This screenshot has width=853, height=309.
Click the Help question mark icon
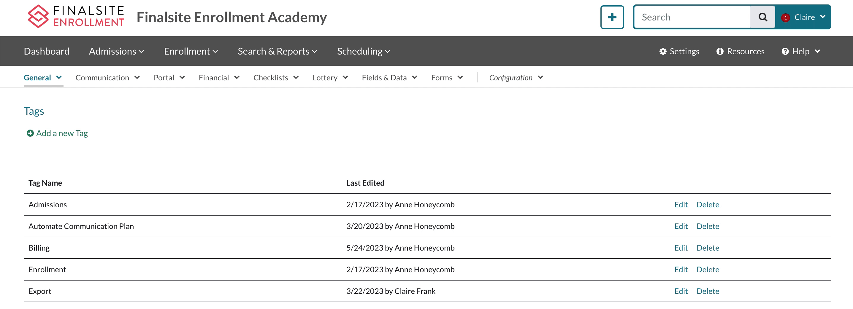click(785, 51)
